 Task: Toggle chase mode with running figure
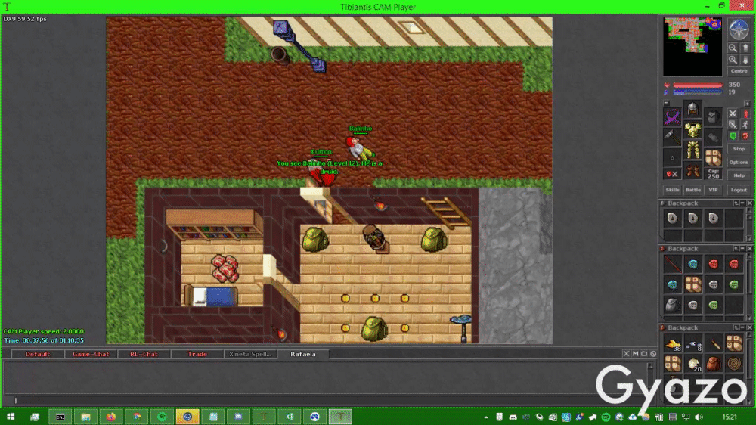pos(745,125)
